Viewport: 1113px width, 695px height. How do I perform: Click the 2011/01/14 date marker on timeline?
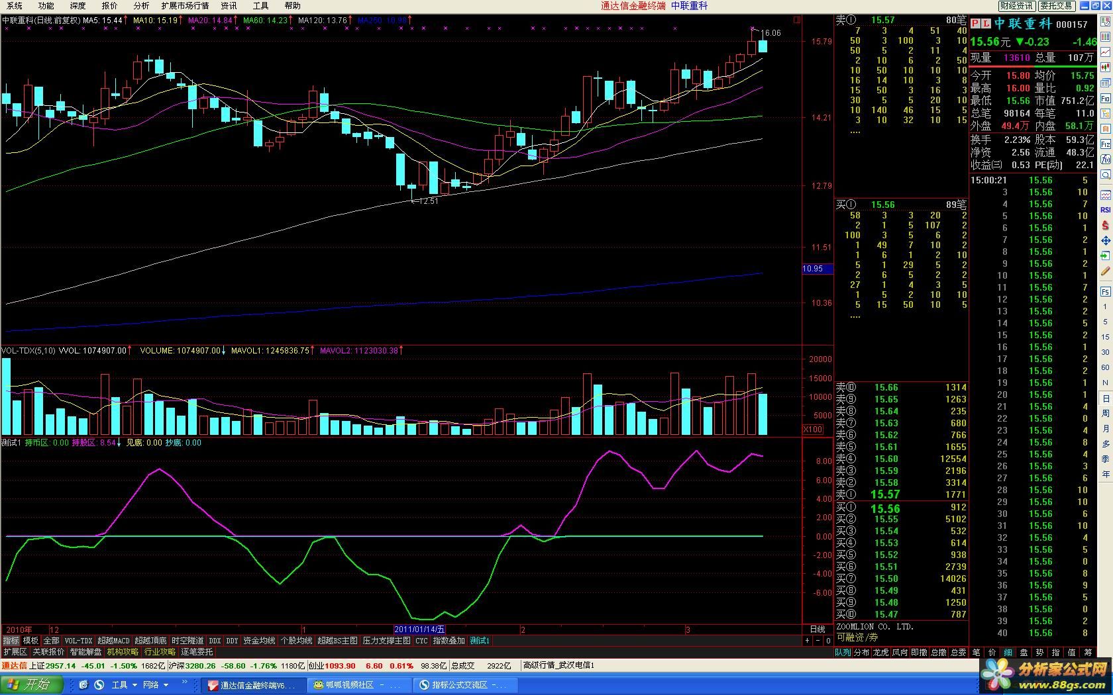419,629
